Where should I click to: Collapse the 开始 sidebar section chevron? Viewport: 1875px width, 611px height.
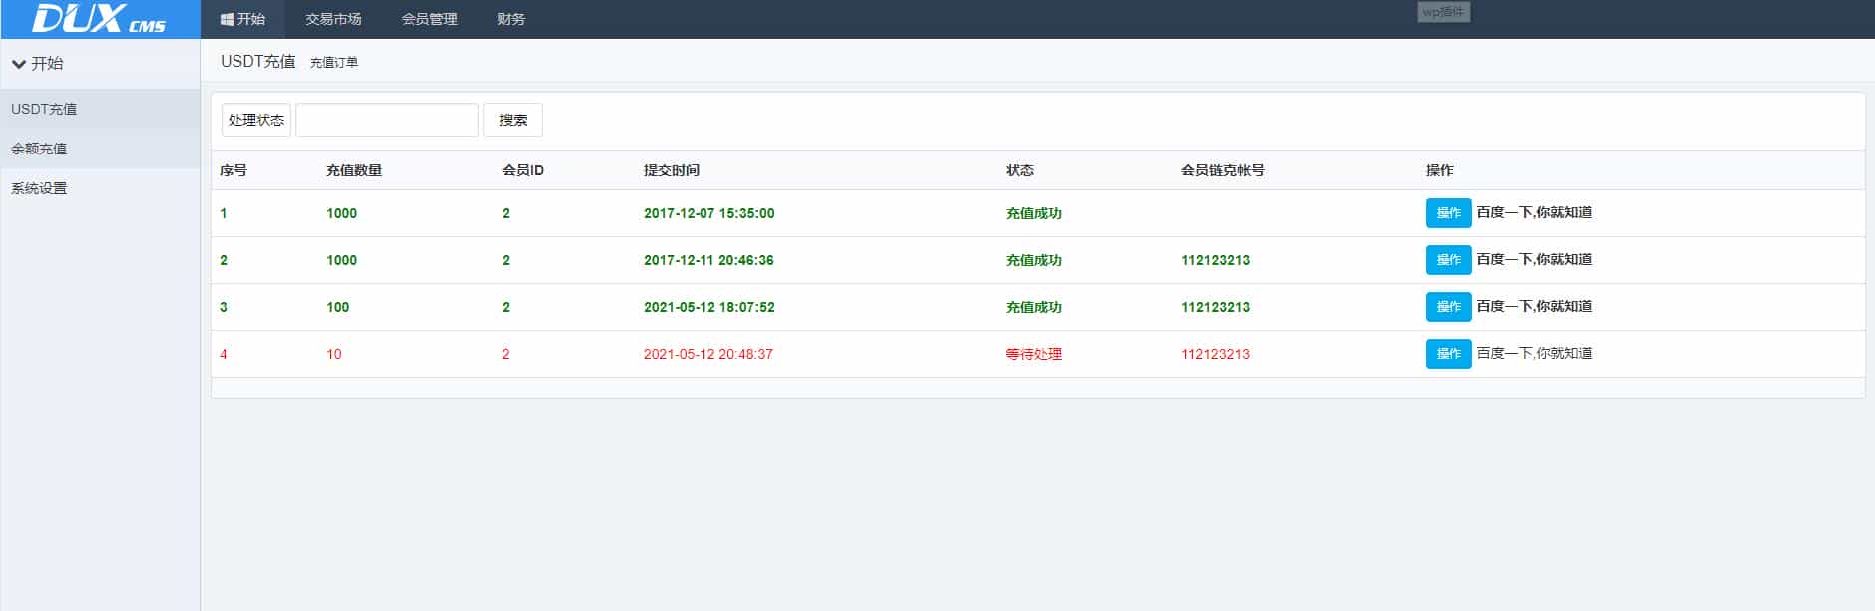pos(18,64)
